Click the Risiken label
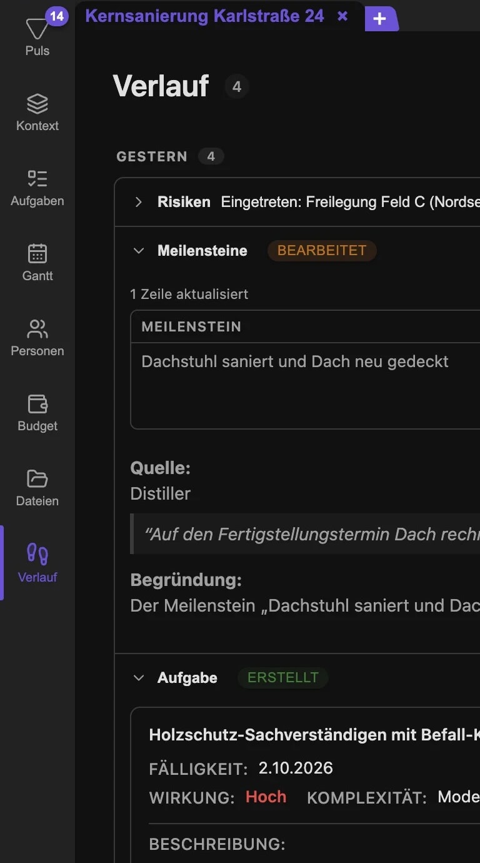Image resolution: width=480 pixels, height=863 pixels. click(x=184, y=202)
